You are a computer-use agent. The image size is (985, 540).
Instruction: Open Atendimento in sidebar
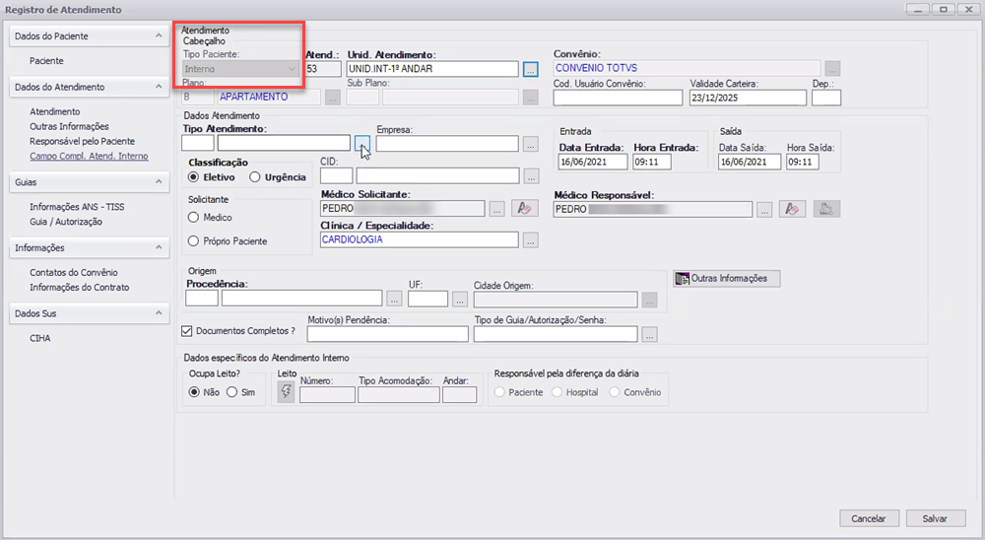(x=54, y=112)
